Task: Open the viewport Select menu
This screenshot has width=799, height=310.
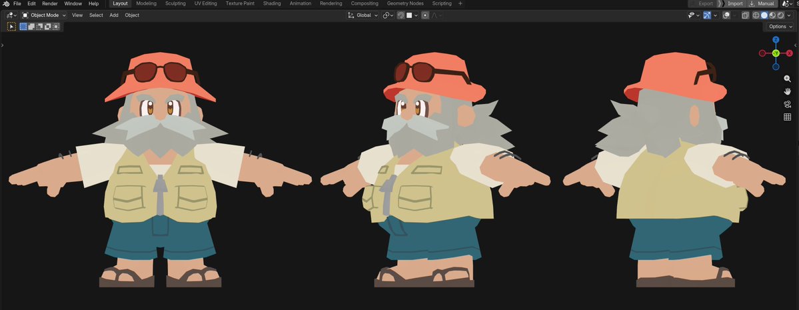Action: click(96, 15)
